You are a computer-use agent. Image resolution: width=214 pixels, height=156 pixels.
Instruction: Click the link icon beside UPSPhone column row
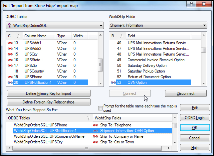click(10, 77)
